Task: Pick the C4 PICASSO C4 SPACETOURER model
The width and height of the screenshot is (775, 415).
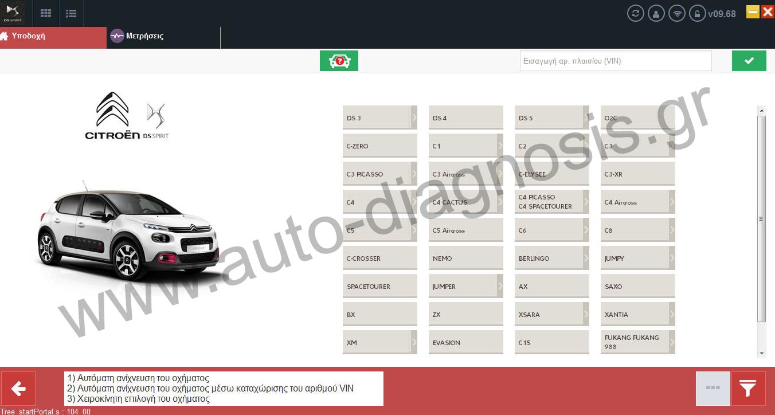Action: 552,202
